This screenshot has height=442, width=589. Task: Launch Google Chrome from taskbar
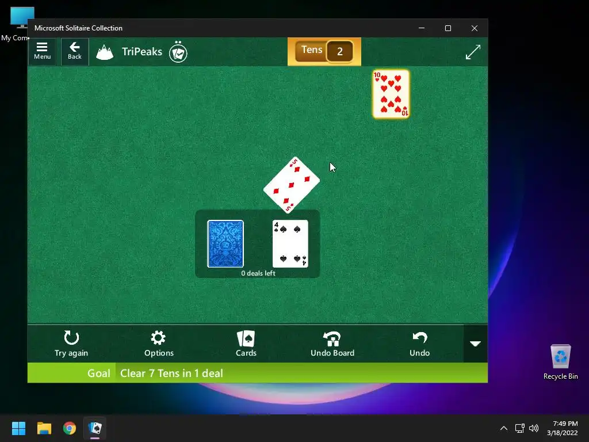pyautogui.click(x=70, y=428)
